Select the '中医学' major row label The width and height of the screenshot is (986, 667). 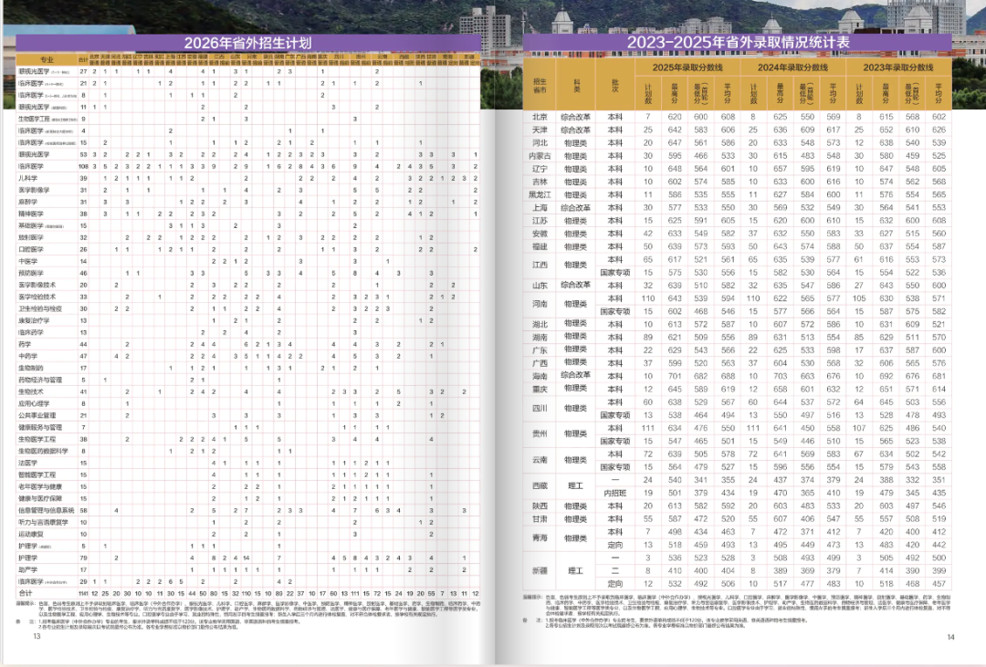pos(29,262)
